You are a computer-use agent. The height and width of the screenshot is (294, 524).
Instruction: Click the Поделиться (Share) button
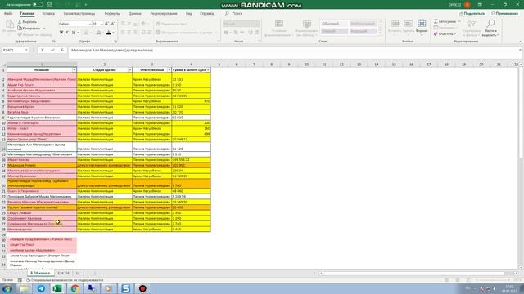click(472, 13)
